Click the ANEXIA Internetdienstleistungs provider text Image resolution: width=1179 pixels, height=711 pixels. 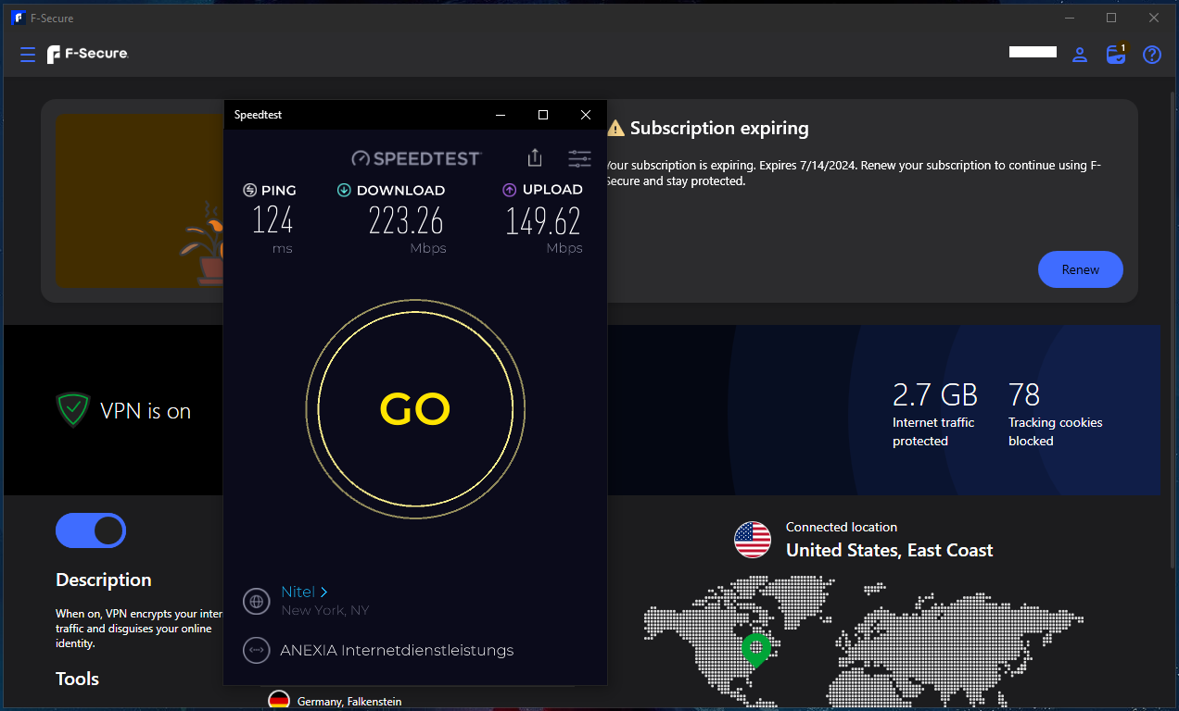[397, 651]
